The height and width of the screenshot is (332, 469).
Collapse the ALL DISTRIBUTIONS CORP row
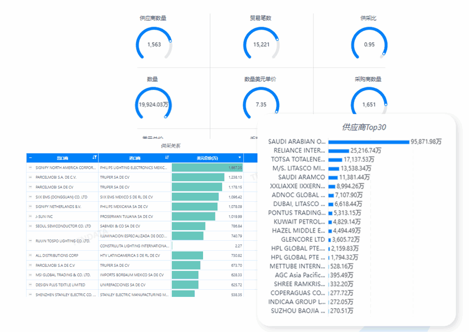coord(31,256)
